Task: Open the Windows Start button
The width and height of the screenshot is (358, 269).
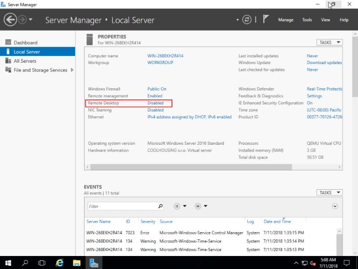Action: pos(8,263)
